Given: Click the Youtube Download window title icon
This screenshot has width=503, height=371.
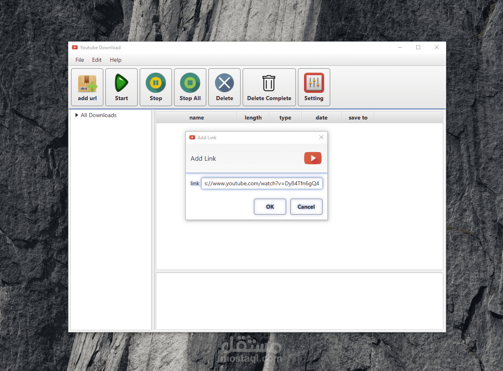Looking at the screenshot, I should tap(75, 48).
